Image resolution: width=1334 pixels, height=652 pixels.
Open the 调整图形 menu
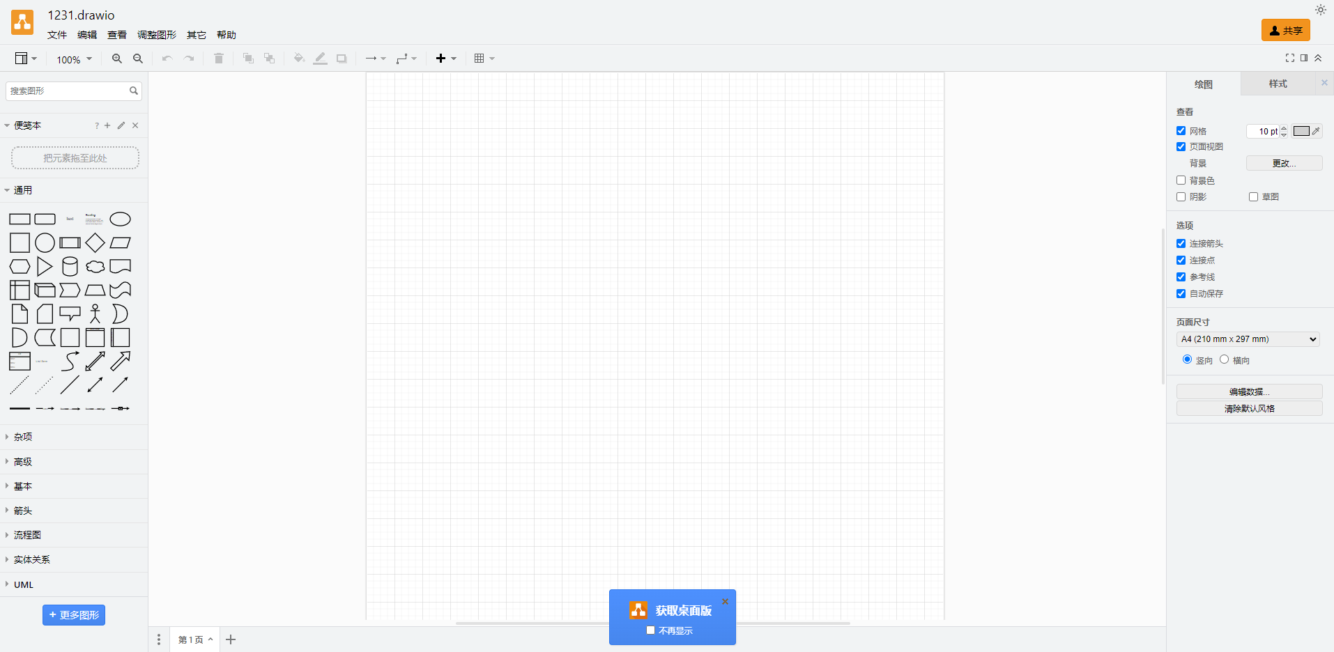(x=157, y=35)
